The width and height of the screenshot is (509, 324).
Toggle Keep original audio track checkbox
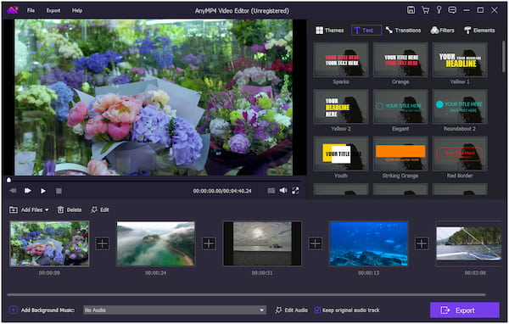[x=317, y=310]
